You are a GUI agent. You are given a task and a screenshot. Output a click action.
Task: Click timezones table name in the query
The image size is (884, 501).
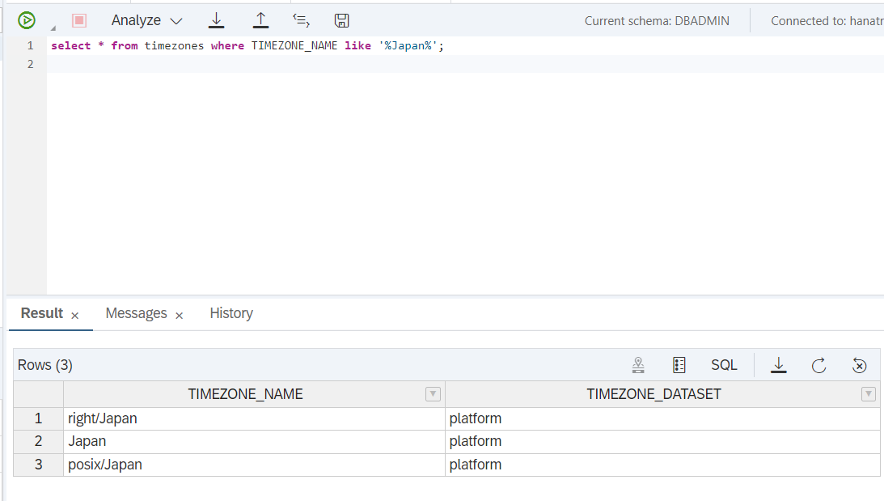[x=174, y=45]
